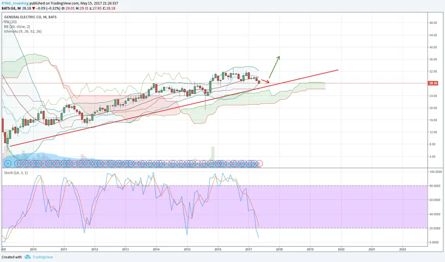Click the 2015 label on time axis
445x262 pixels.
(x=187, y=250)
